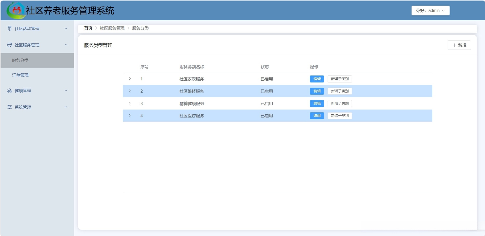Image resolution: width=485 pixels, height=236 pixels.
Task: Select the 社区维修服务 name cell
Action: point(192,91)
